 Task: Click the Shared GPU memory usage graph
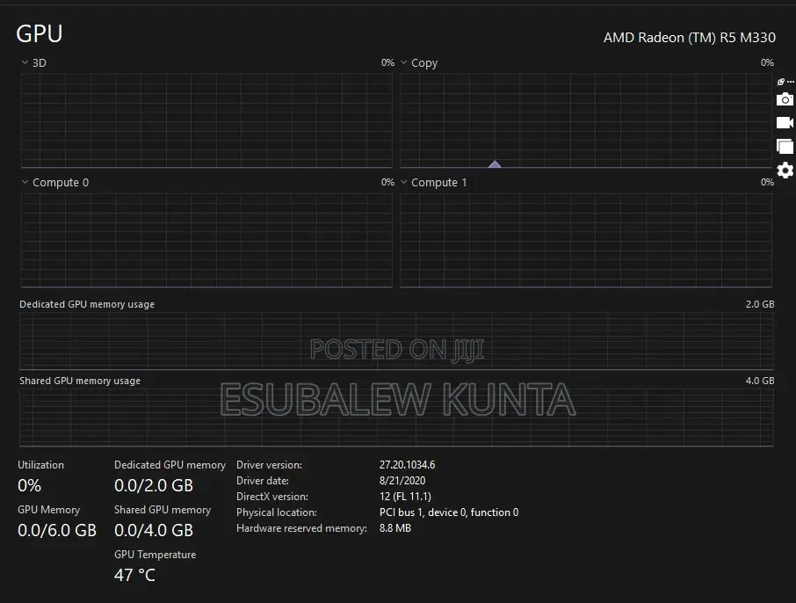[396, 418]
